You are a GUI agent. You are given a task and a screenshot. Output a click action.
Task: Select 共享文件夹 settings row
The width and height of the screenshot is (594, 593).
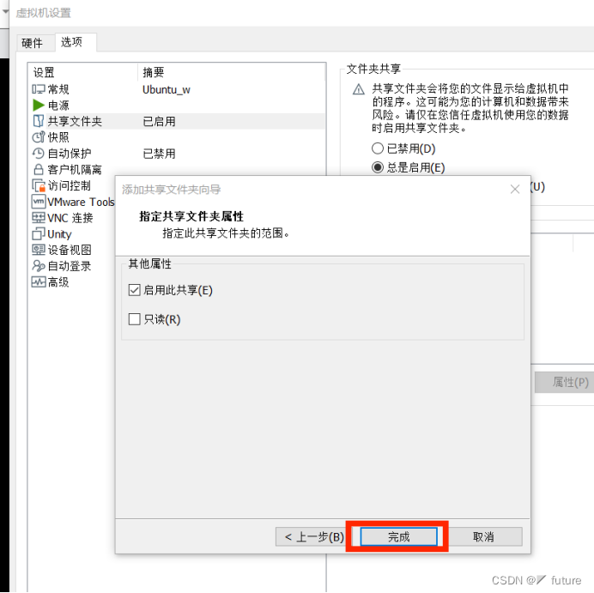click(177, 121)
